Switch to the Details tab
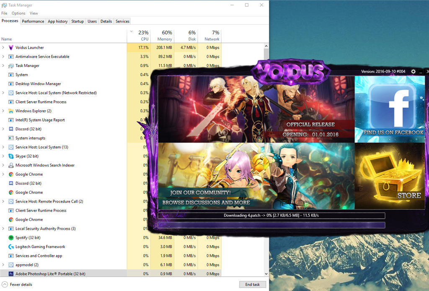 [106, 21]
